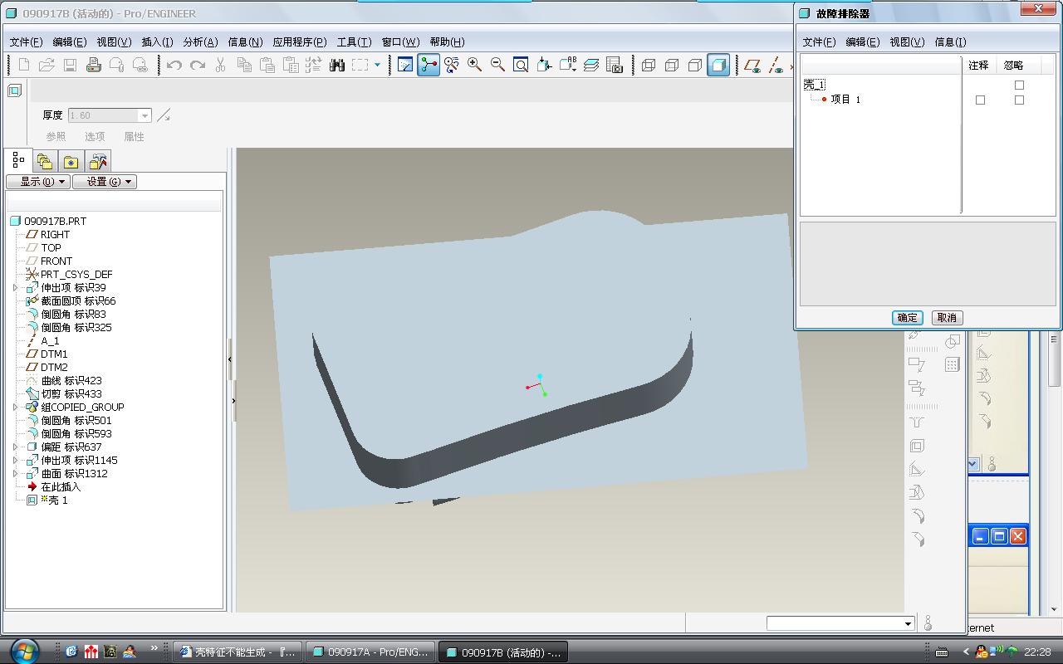Click the open file folder icon
Screen dimensions: 1063x664
[47, 65]
